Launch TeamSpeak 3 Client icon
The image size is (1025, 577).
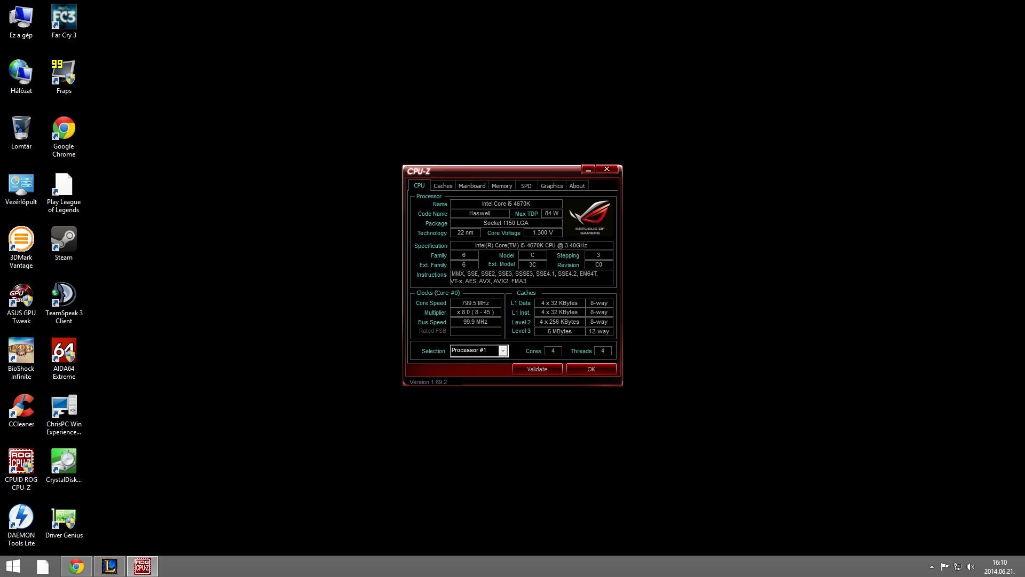[64, 295]
